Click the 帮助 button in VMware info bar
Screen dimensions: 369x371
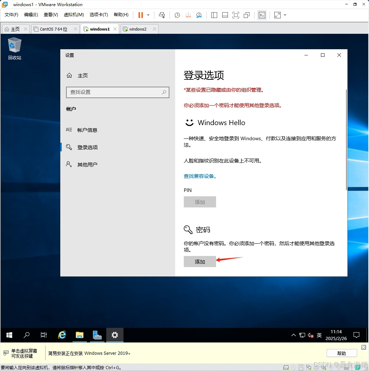pyautogui.click(x=342, y=353)
